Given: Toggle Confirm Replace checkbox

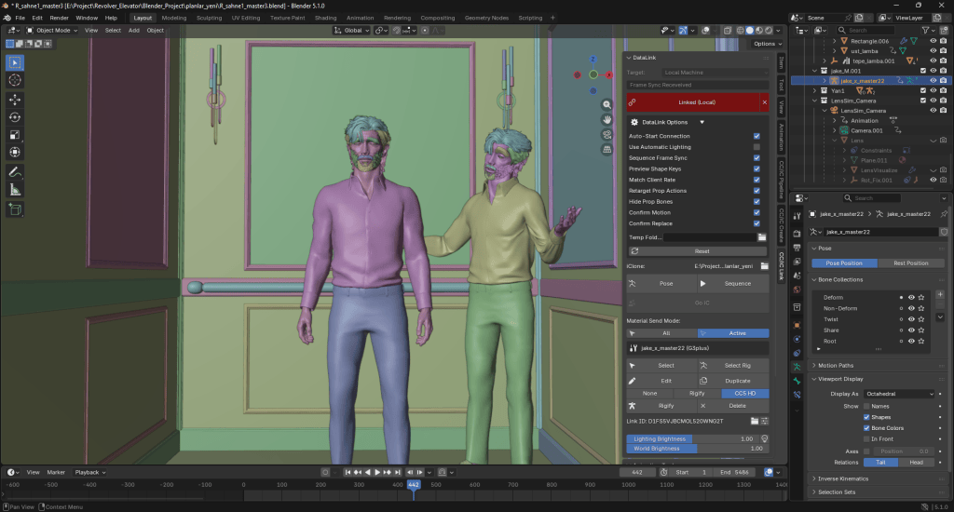Looking at the screenshot, I should coord(756,223).
